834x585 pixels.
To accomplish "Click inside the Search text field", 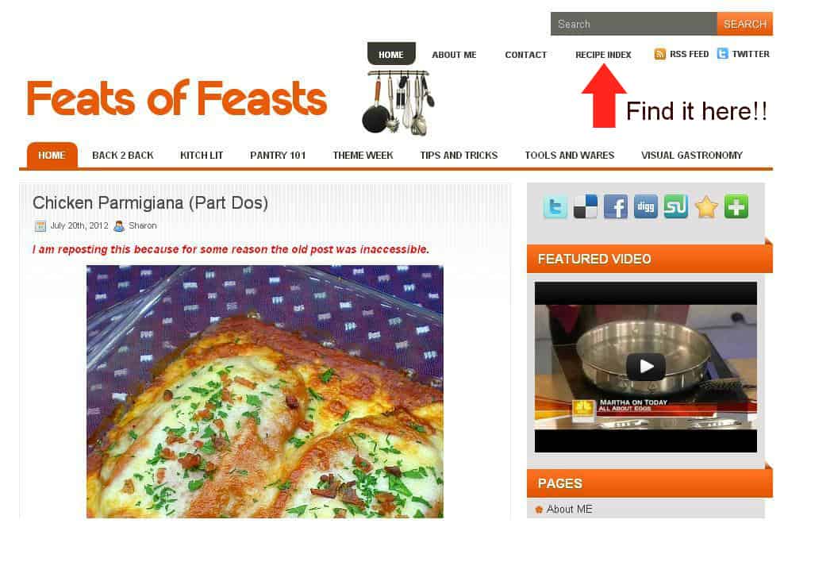I will click(633, 24).
